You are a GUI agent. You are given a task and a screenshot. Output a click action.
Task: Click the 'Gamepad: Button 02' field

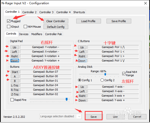tap(46, 94)
